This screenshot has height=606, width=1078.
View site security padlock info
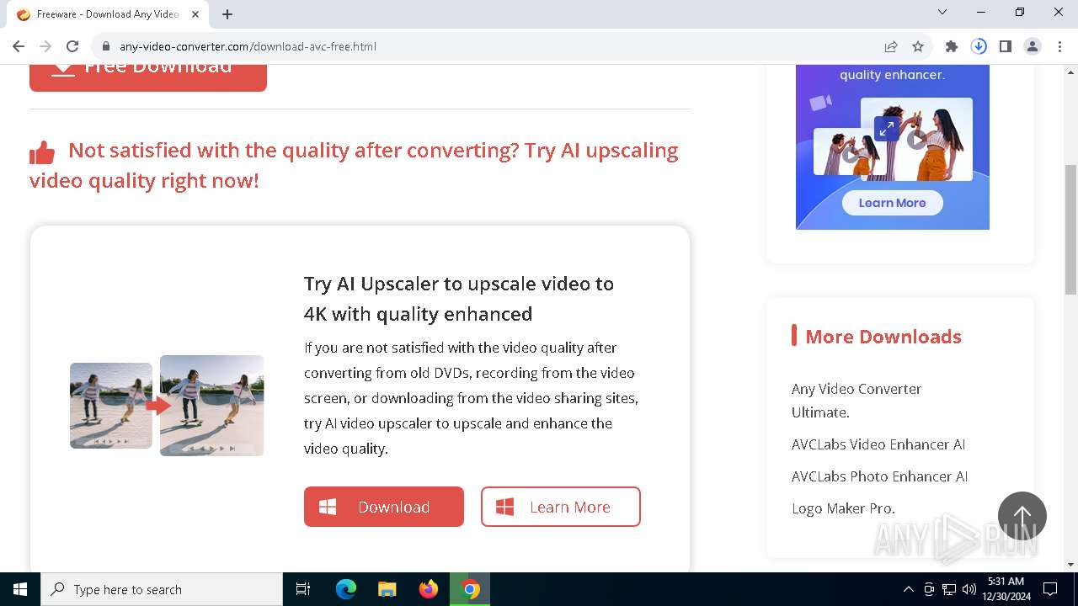[x=105, y=46]
